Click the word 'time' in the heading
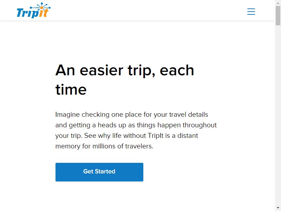Screen dimensions: 281x211 click(x=71, y=89)
